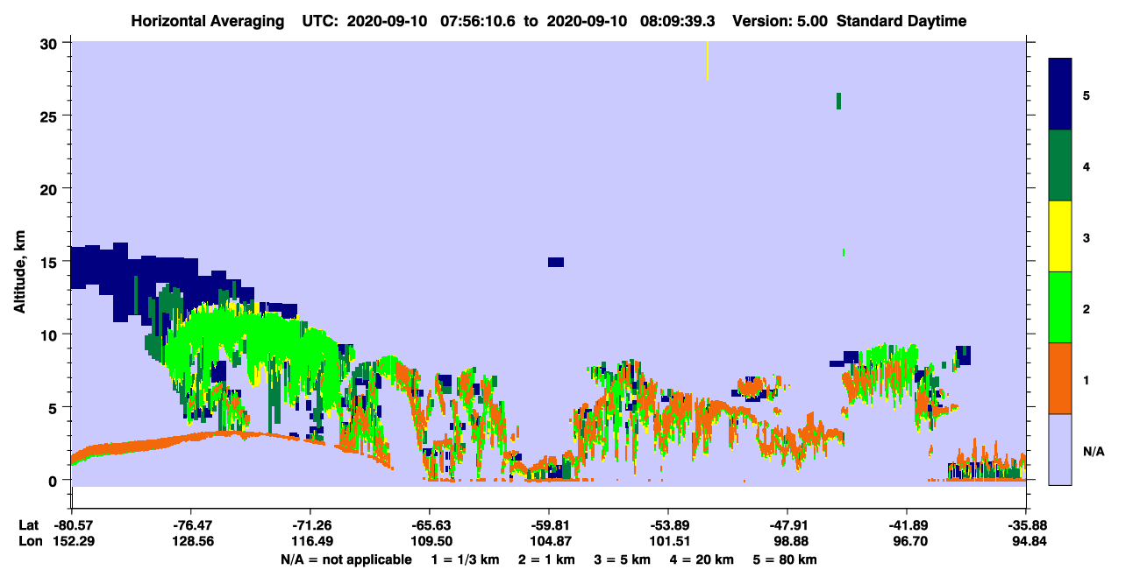Click the yellow level 3 color swatch
This screenshot has width=1140, height=584.
click(1060, 236)
